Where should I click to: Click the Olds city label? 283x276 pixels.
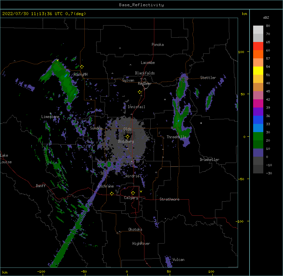click(127, 129)
